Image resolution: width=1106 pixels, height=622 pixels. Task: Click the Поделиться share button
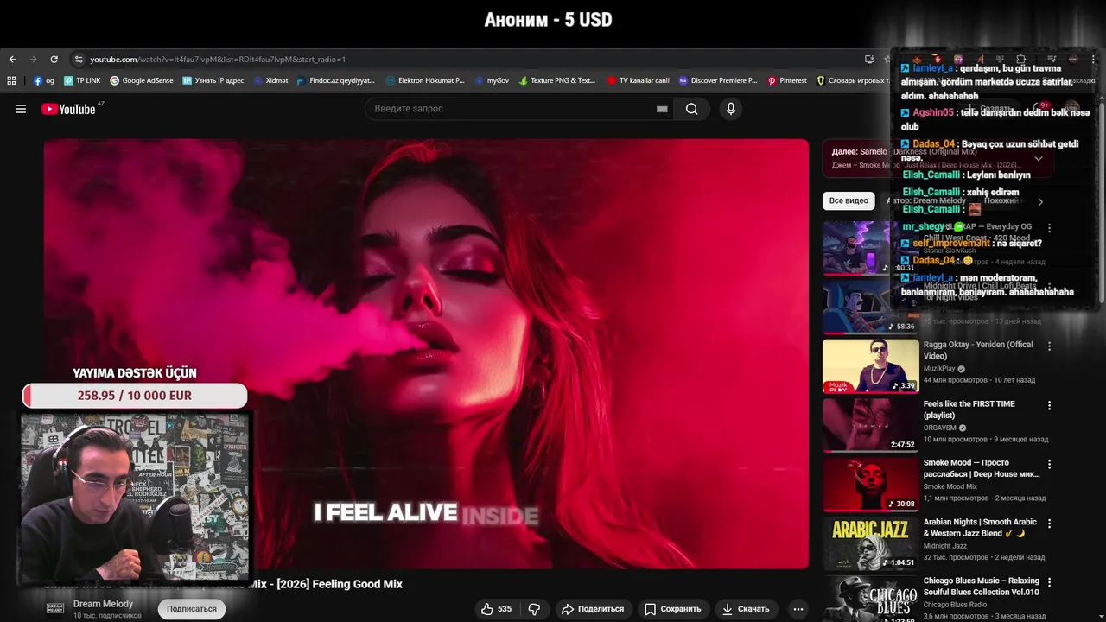coord(592,609)
